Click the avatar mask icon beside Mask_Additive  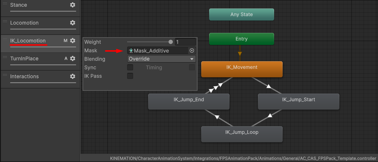click(131, 51)
